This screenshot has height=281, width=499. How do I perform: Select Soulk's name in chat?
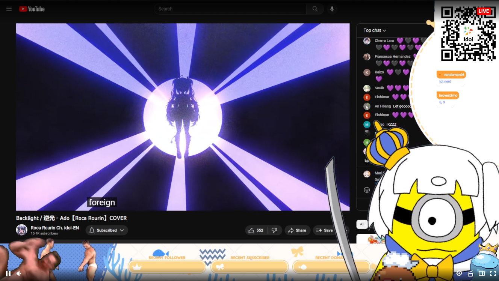pyautogui.click(x=380, y=88)
